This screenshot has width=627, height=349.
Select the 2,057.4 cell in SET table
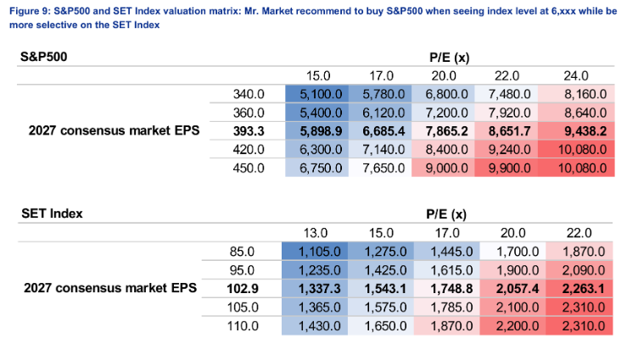(x=513, y=288)
